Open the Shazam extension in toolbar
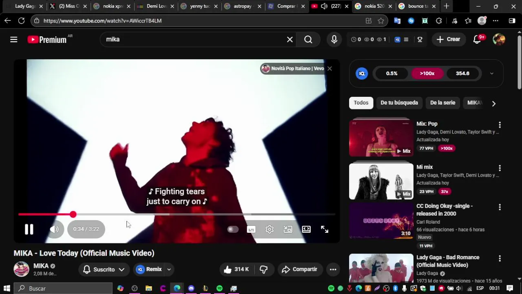Viewport: 522px width, 294px height. point(411,21)
